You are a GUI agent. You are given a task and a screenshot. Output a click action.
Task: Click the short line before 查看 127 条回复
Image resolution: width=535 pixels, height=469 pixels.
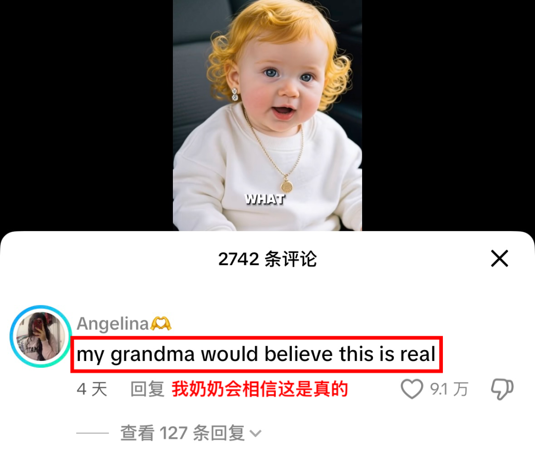[93, 433]
